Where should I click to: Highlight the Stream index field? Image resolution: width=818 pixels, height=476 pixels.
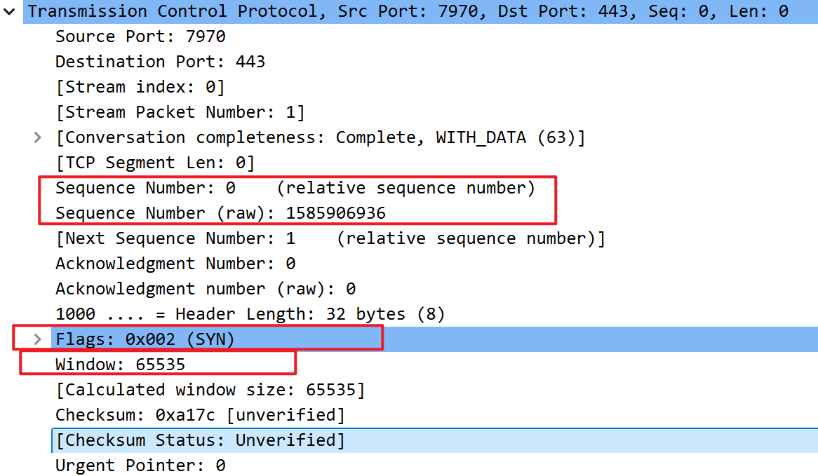(140, 87)
